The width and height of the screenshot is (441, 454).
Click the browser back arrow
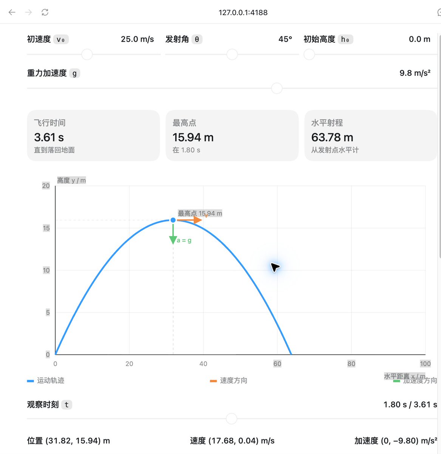coord(12,12)
